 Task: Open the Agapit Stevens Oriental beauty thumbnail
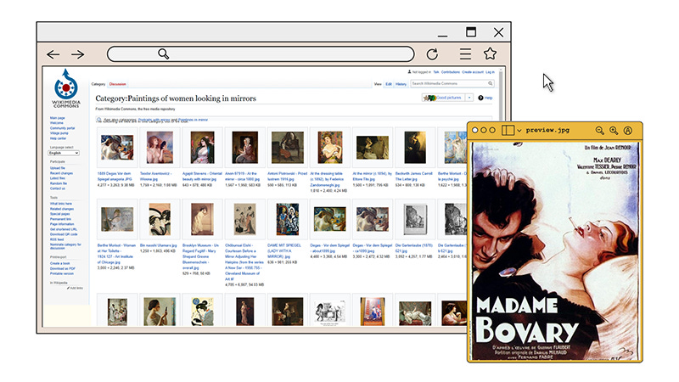[202, 147]
